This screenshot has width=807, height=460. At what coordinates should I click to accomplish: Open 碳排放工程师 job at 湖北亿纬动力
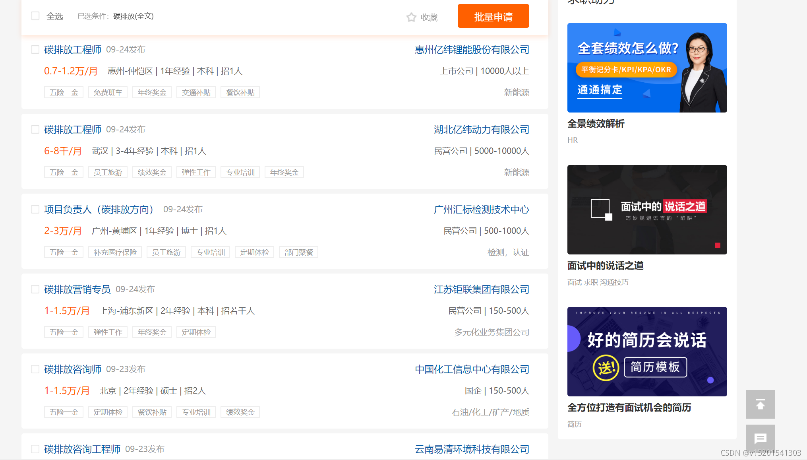(x=73, y=129)
